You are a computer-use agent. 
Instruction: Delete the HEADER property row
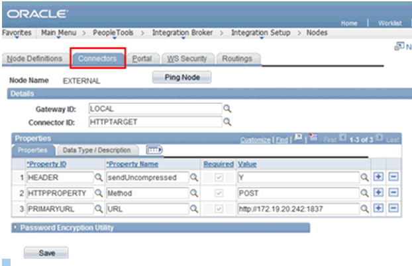pos(393,177)
